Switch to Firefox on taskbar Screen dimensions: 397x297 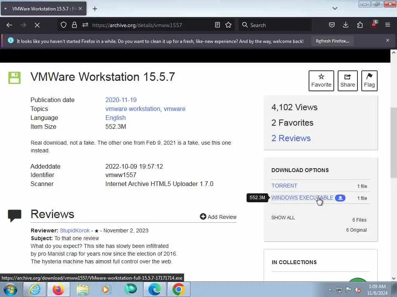(x=59, y=289)
